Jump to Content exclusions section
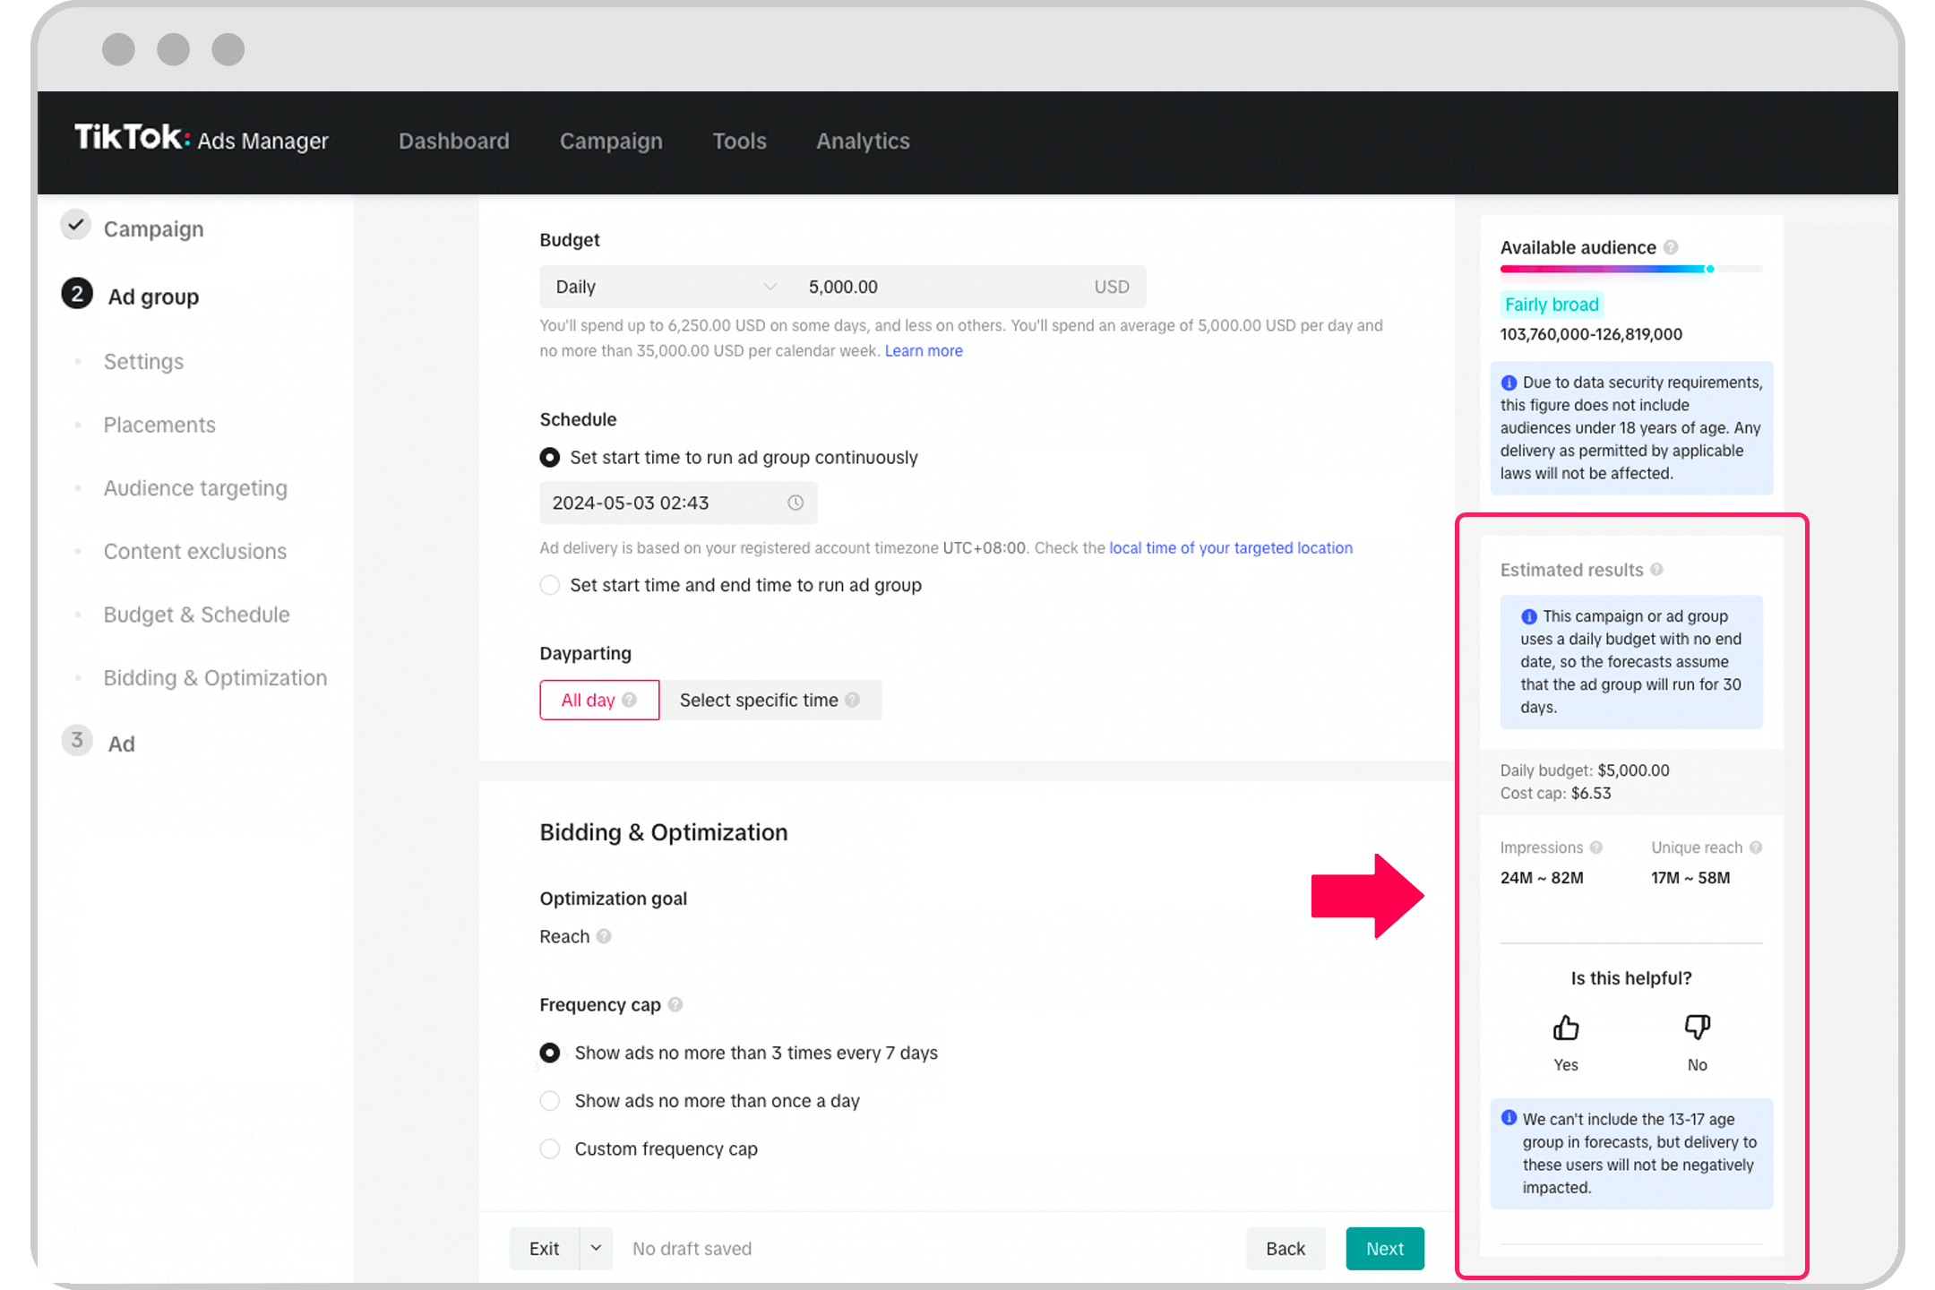 pos(195,551)
